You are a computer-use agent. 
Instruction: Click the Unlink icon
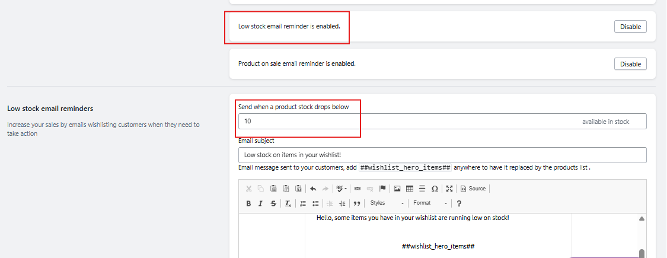tap(370, 189)
